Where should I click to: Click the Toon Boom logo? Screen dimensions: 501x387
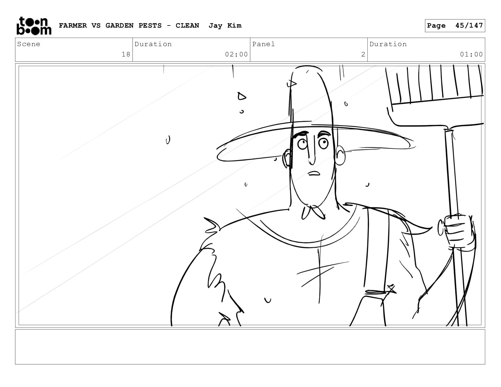tap(34, 26)
